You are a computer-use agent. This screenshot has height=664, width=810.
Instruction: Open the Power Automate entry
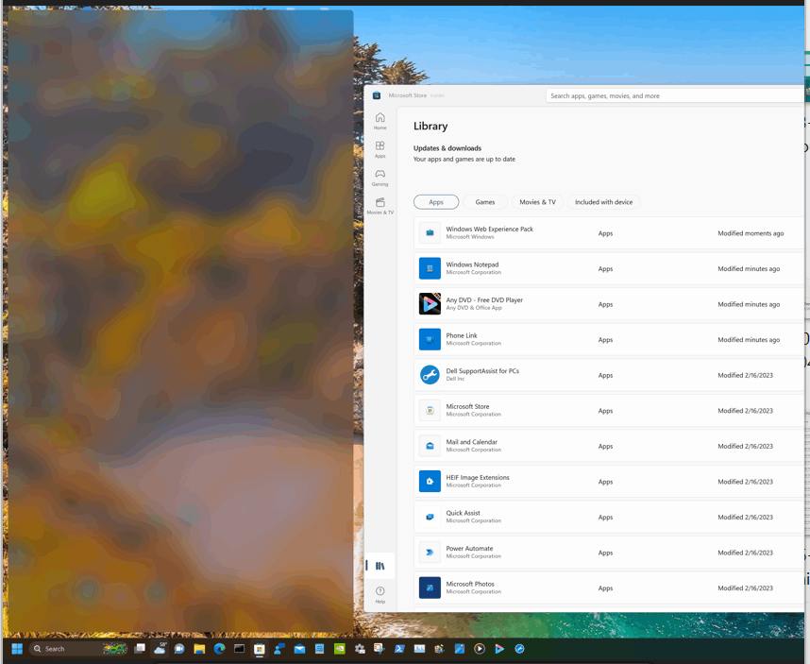coord(609,553)
